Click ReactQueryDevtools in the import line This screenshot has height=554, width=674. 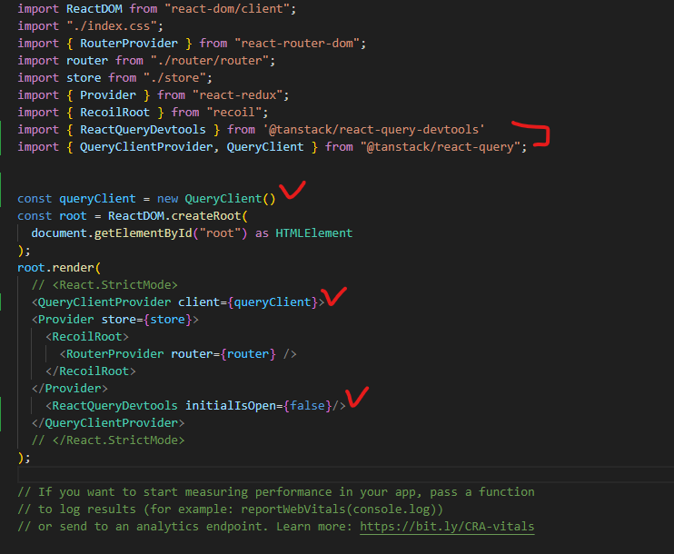coord(143,129)
